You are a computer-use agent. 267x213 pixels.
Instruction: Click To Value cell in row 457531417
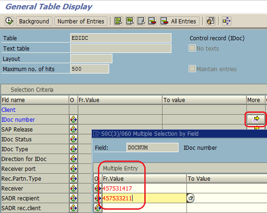(227, 188)
